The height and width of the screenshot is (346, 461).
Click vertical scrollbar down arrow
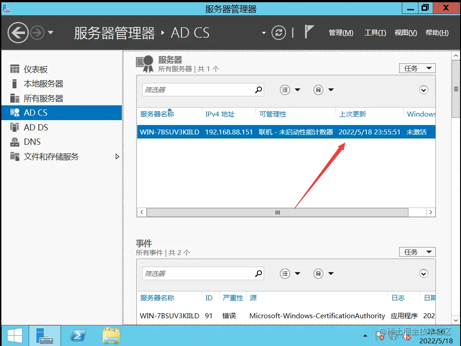tap(456, 320)
